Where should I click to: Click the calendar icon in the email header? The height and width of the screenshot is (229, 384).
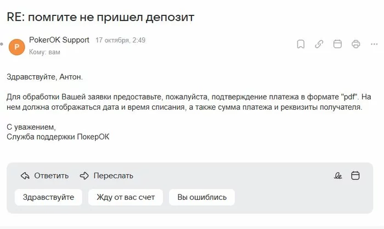(x=337, y=44)
